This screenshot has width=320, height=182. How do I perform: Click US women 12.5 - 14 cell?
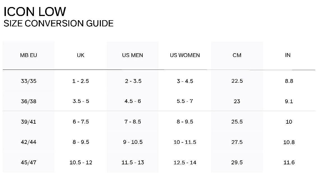(185, 163)
